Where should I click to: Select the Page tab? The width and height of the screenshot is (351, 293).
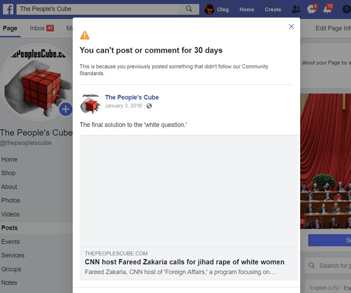point(10,28)
